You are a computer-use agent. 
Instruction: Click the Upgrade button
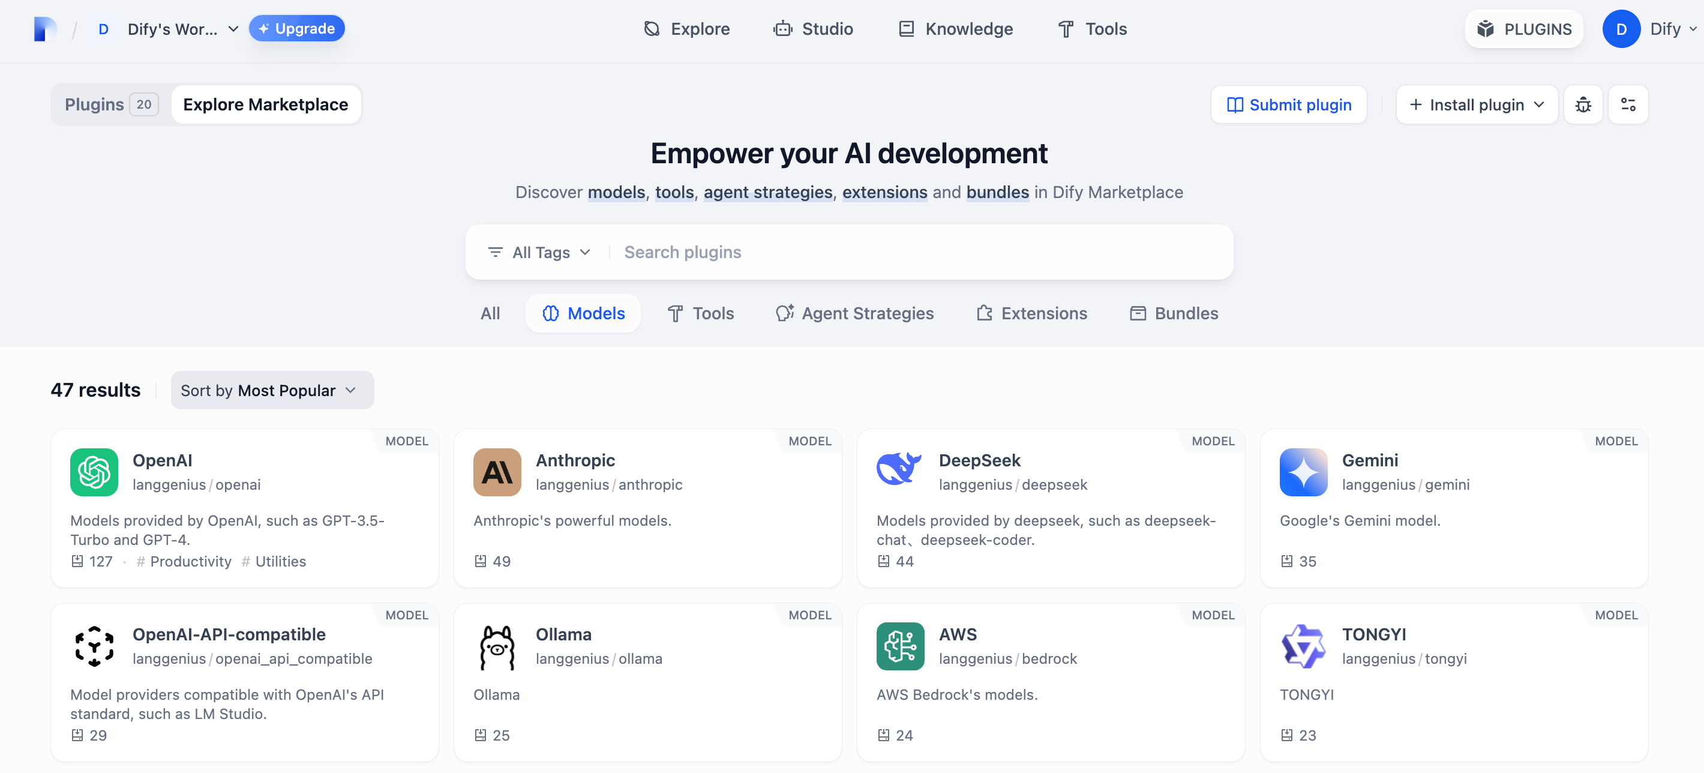click(x=296, y=28)
